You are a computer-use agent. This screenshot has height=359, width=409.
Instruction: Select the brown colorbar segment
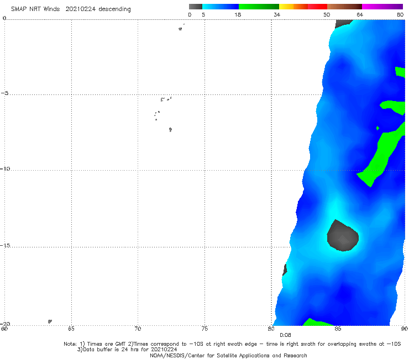344,7
